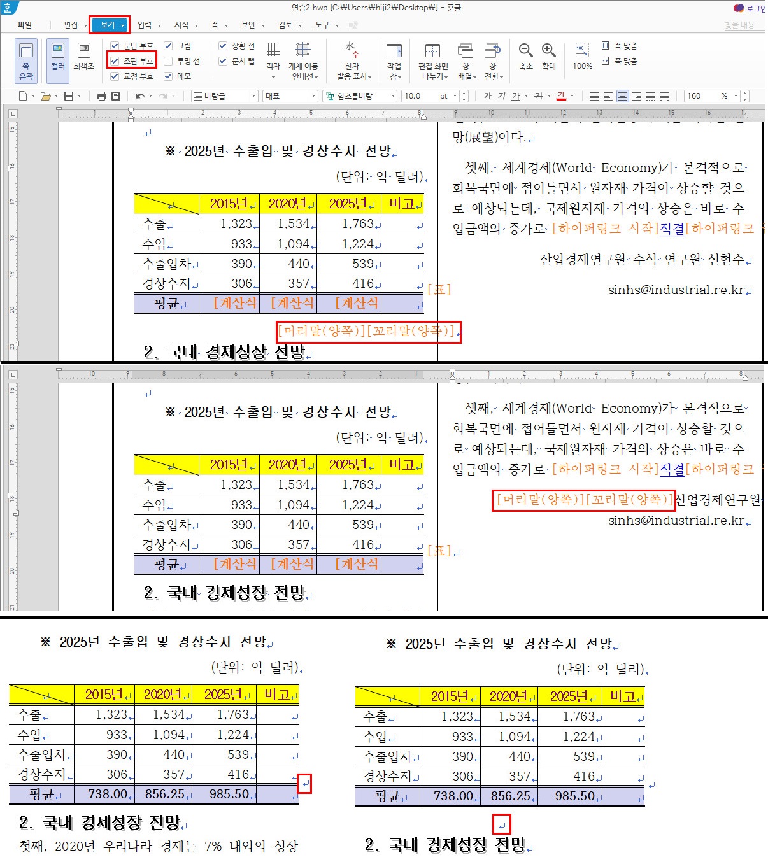The image size is (768, 862).
Task: Open the 검토 menu
Action: pos(285,25)
